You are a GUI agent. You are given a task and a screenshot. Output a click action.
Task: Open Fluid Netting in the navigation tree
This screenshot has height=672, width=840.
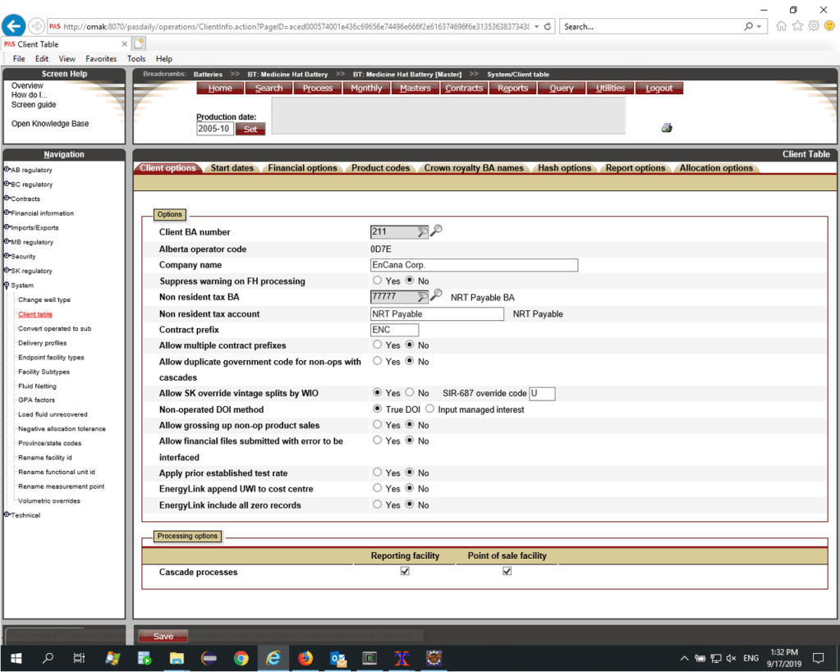tap(37, 386)
